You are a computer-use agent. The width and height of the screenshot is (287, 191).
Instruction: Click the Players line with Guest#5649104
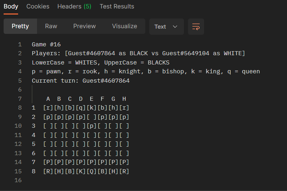click(x=138, y=53)
